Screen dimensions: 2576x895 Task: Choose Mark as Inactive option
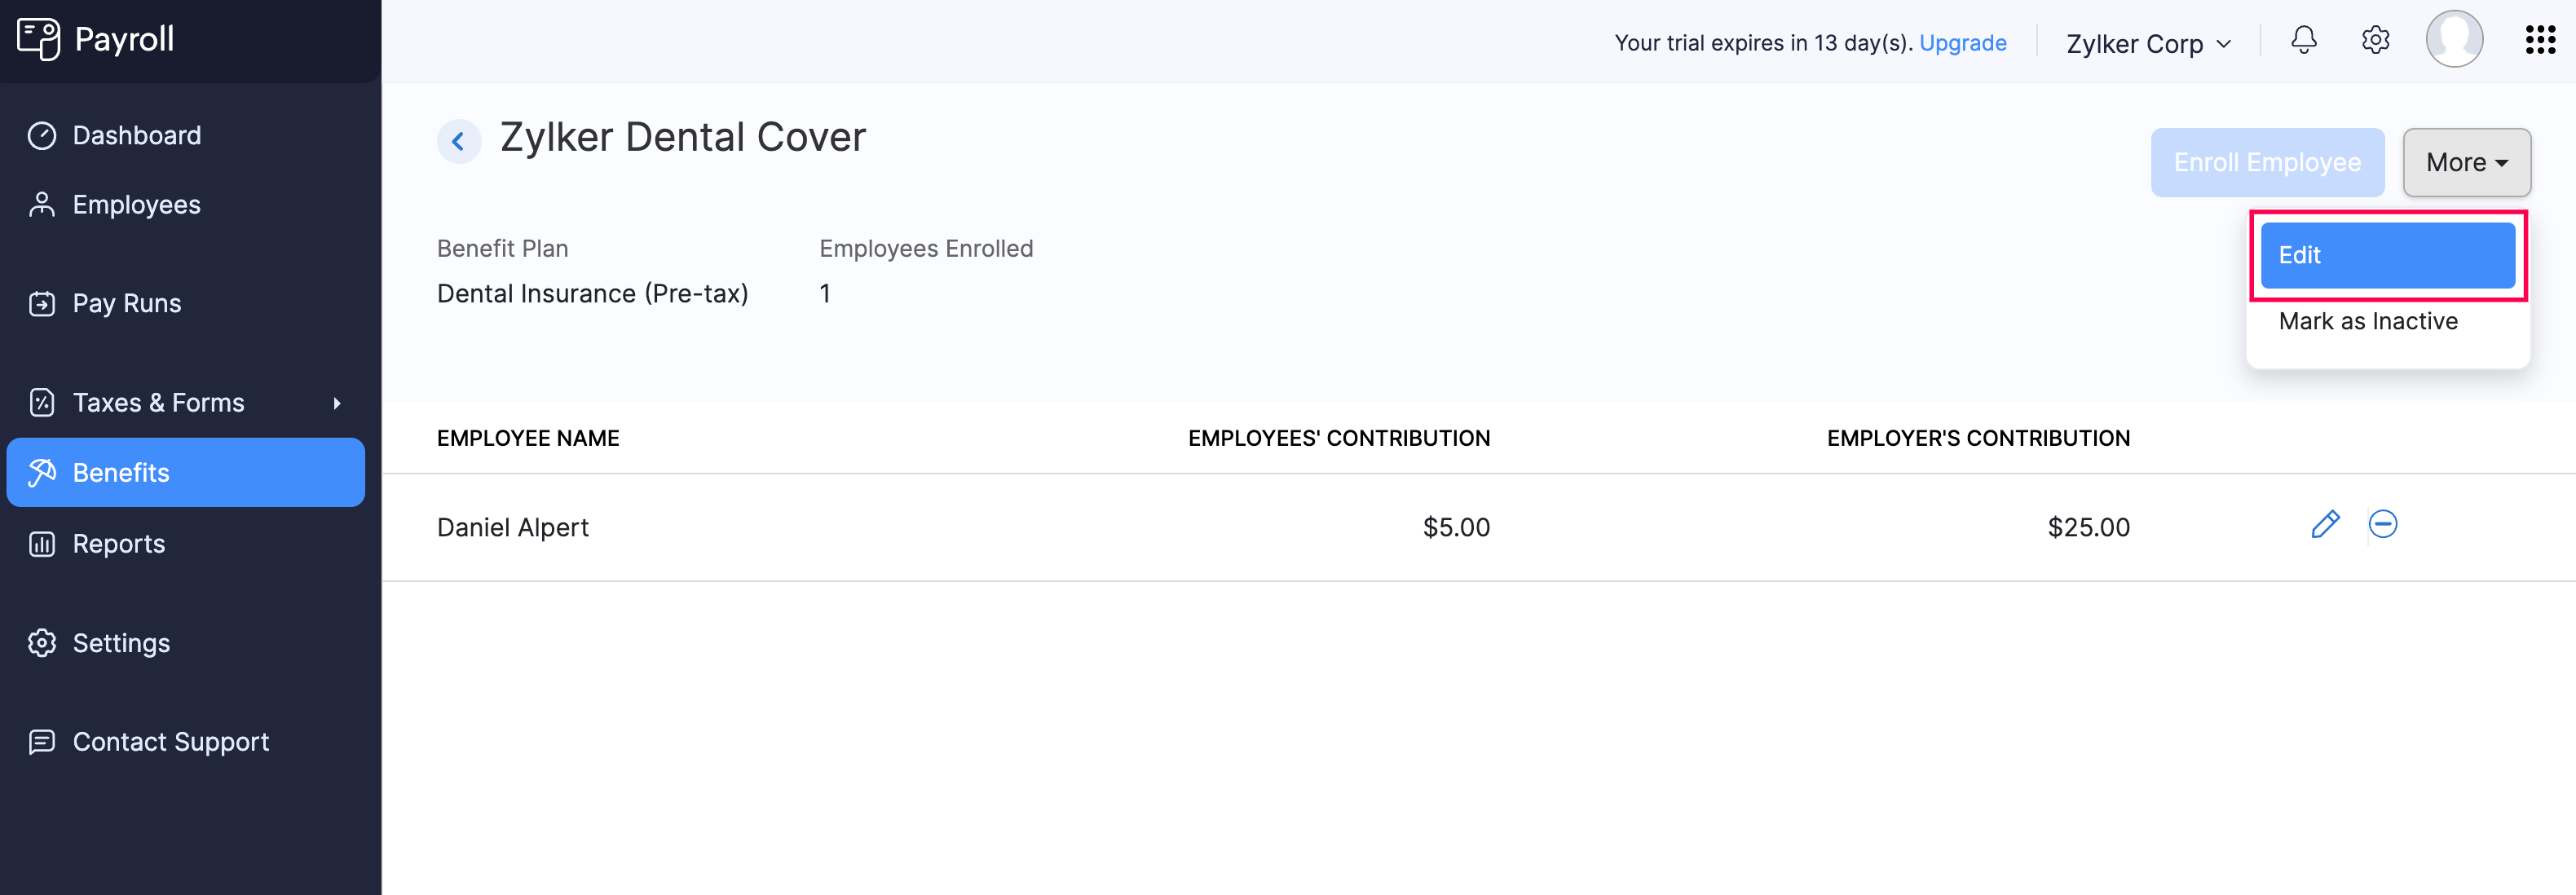(2368, 321)
